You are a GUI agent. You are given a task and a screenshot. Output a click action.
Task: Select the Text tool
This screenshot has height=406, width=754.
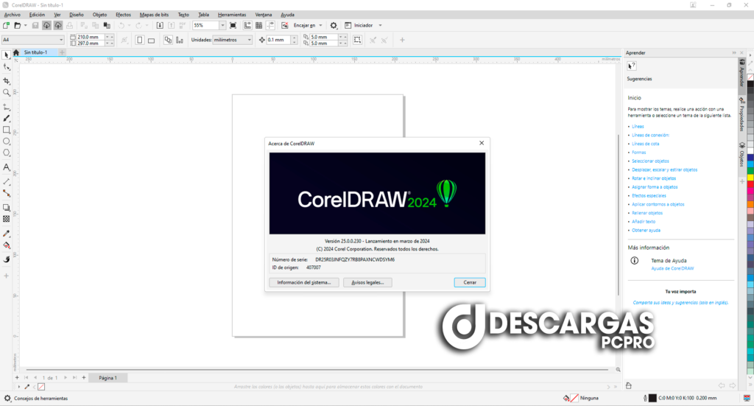coord(7,168)
